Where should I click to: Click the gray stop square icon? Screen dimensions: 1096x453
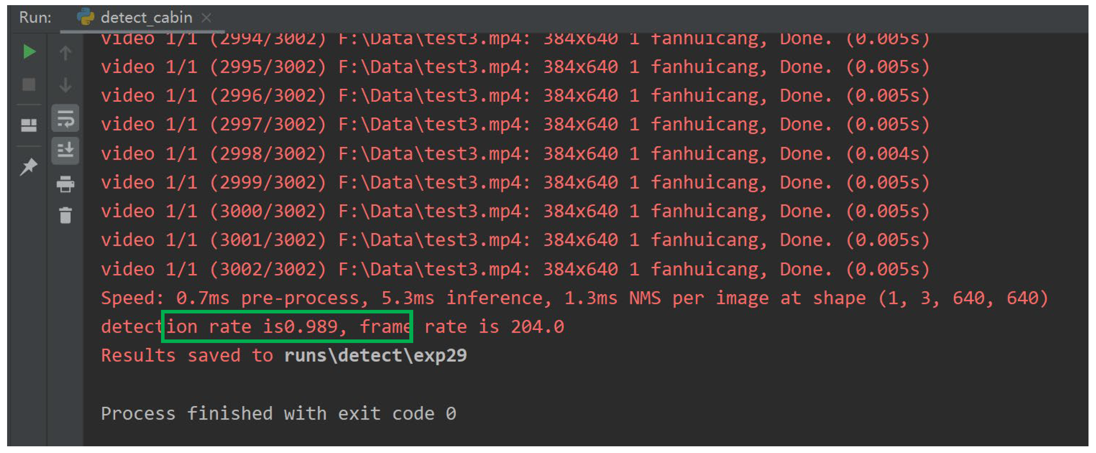29,84
